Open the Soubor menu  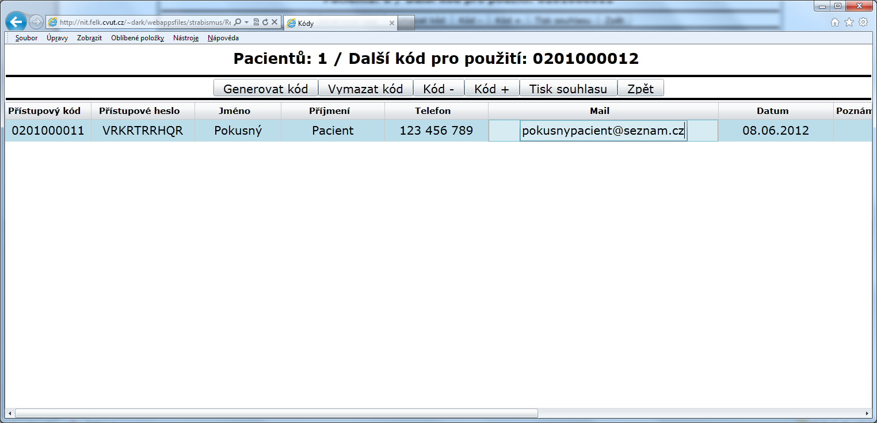(26, 38)
